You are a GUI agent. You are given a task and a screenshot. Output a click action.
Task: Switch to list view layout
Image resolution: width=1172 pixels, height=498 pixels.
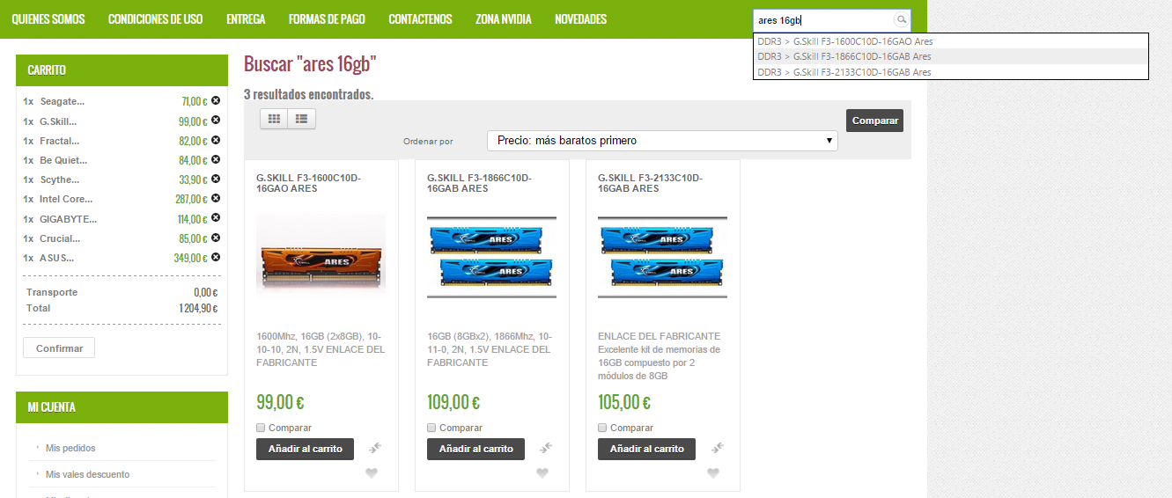pyautogui.click(x=302, y=118)
